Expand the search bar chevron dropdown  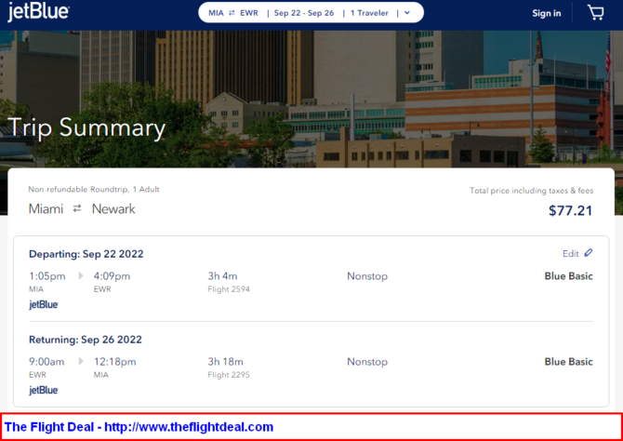point(407,13)
